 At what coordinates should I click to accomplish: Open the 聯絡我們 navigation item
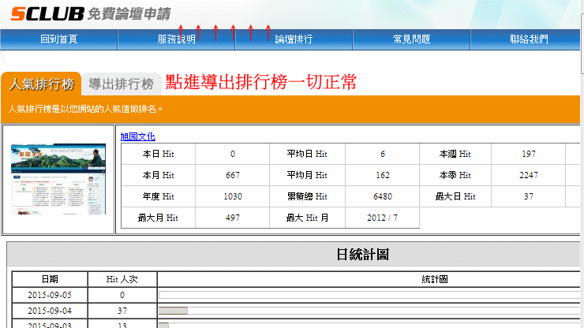click(529, 39)
